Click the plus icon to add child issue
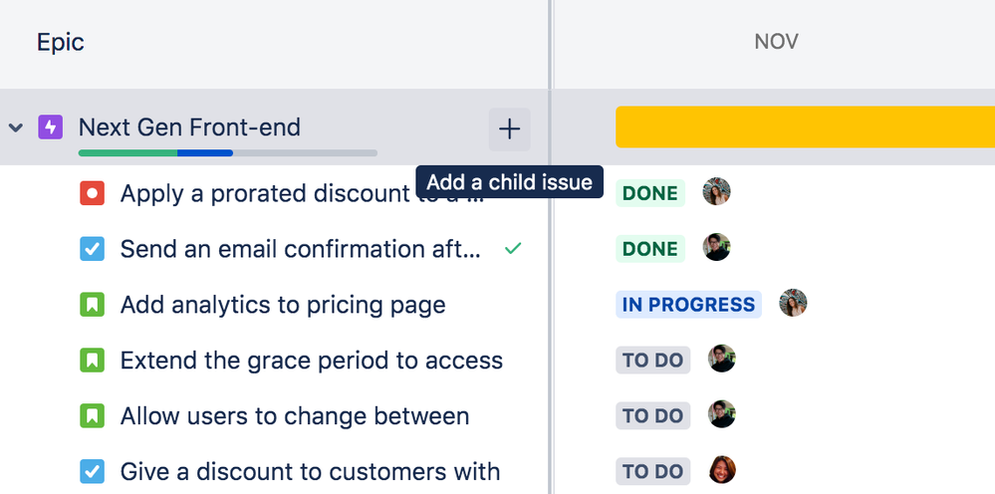Image resolution: width=995 pixels, height=494 pixels. tap(509, 129)
